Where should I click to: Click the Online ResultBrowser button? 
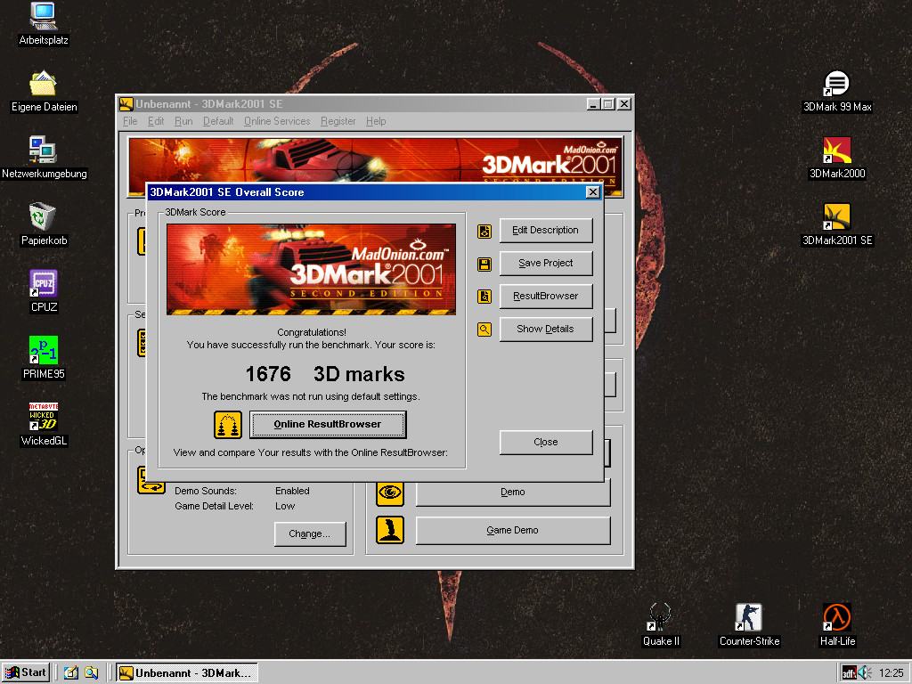click(328, 425)
